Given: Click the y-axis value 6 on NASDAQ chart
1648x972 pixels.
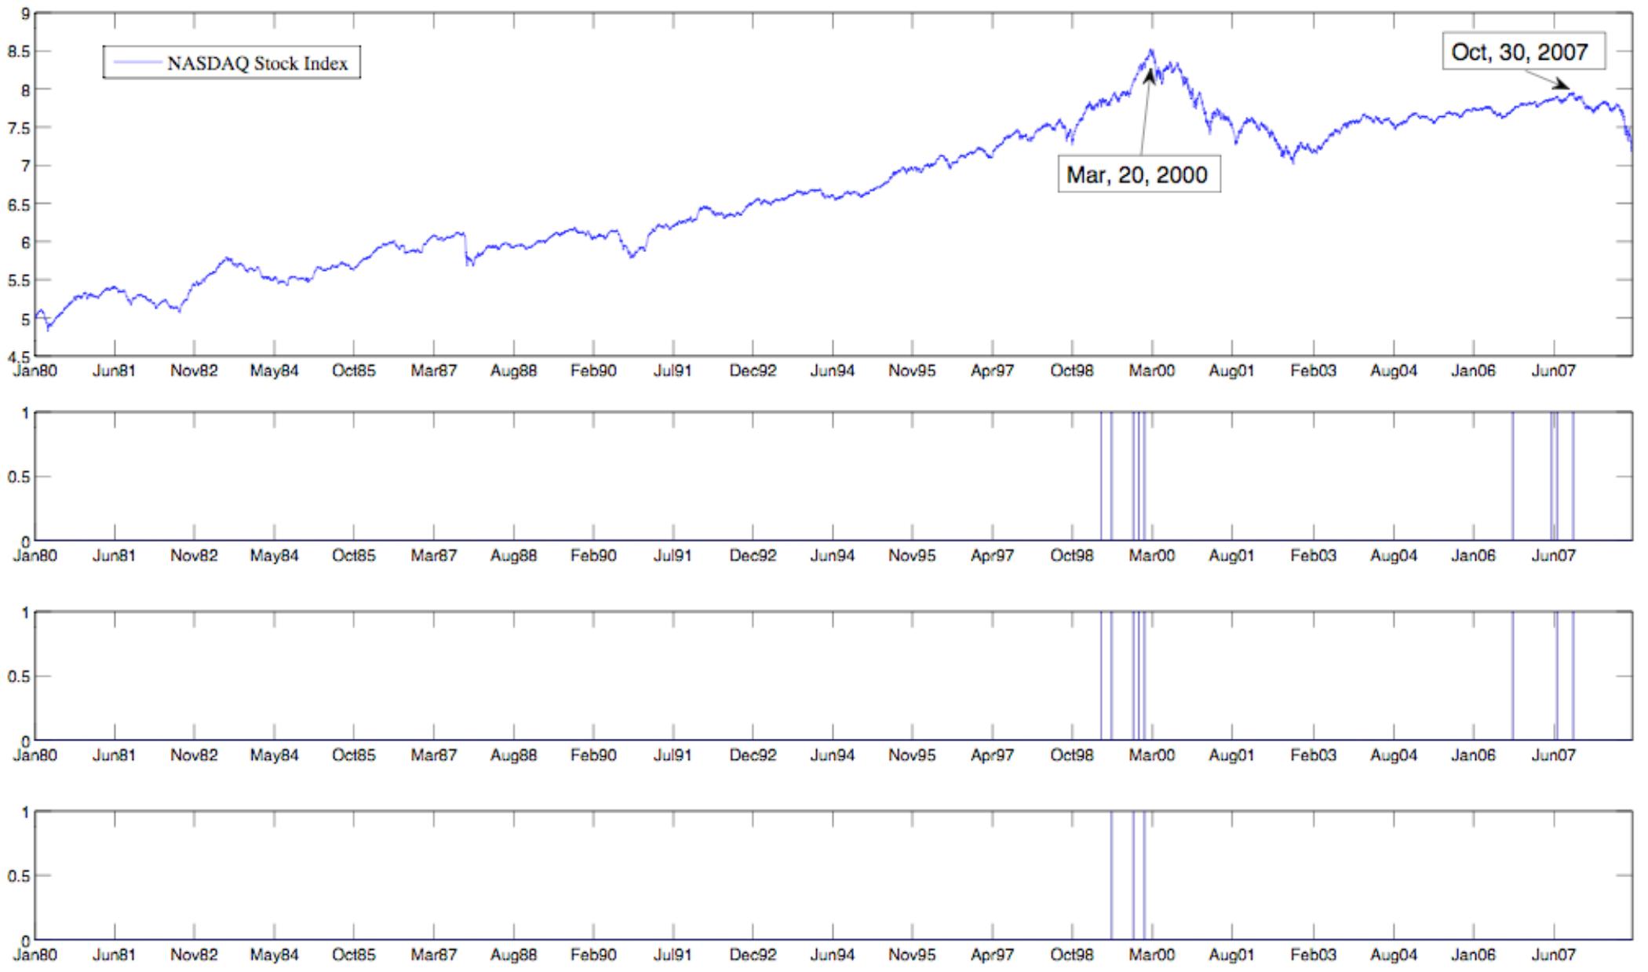Looking at the screenshot, I should 26,243.
